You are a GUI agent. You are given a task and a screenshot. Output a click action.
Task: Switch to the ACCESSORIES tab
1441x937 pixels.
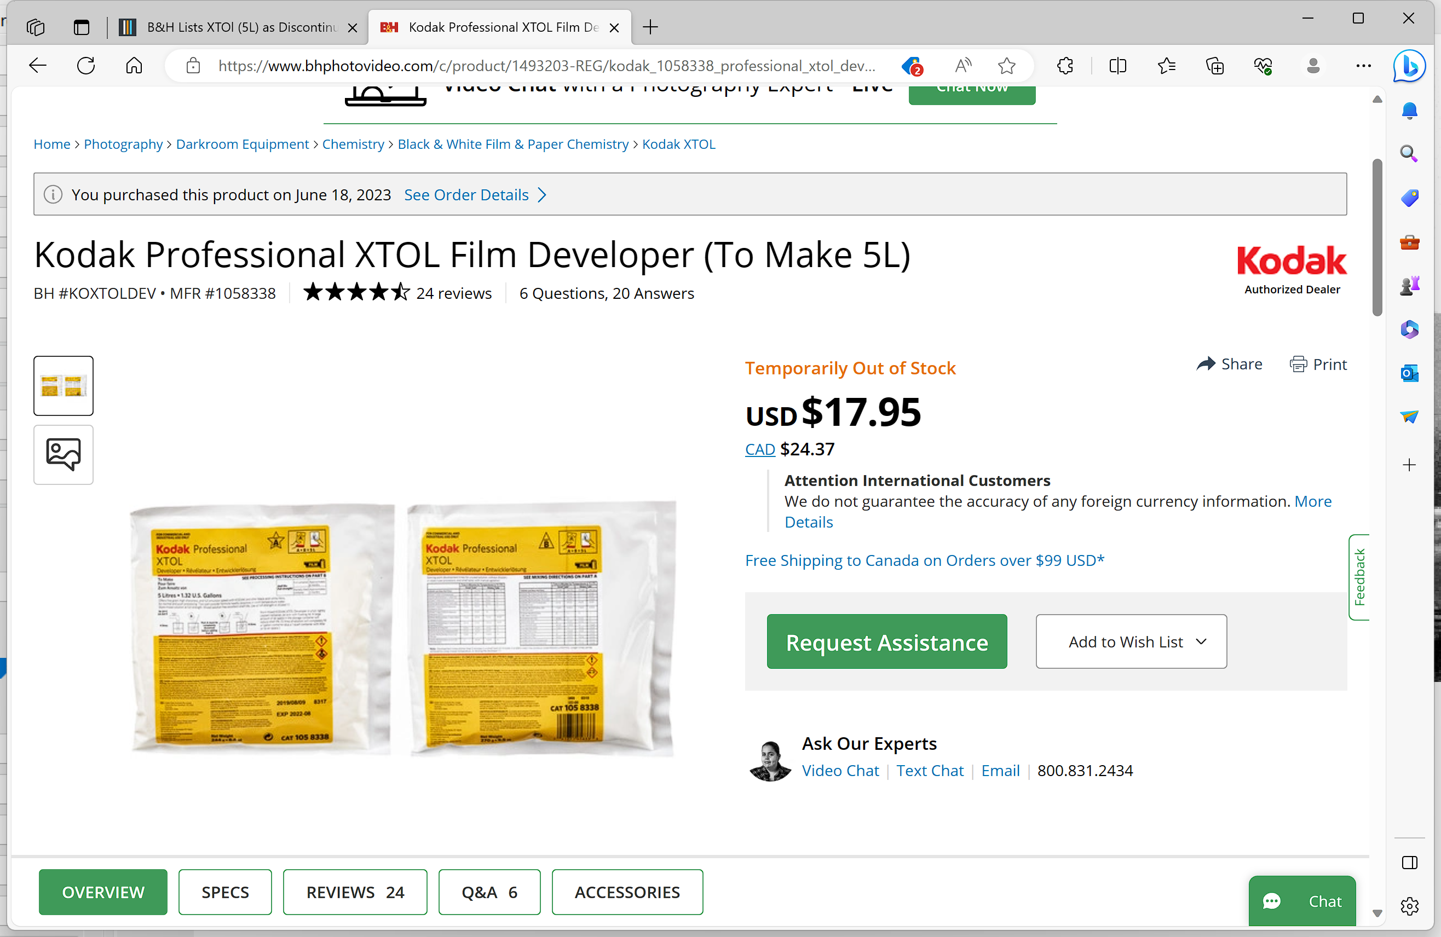coord(627,892)
